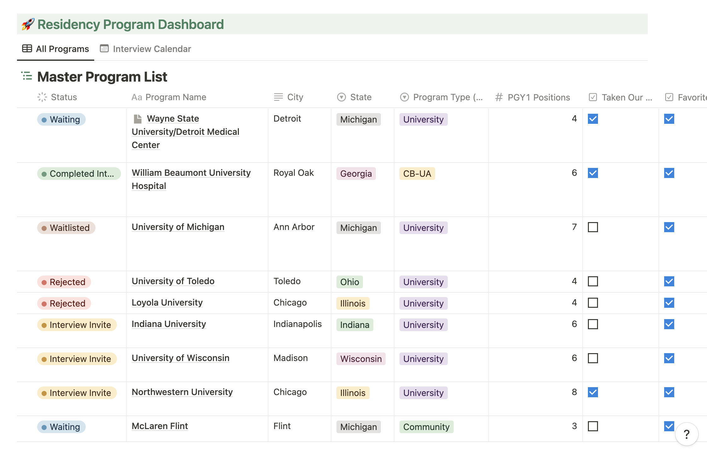This screenshot has height=453, width=707.
Task: Open the Northwestern University program page
Action: [182, 392]
